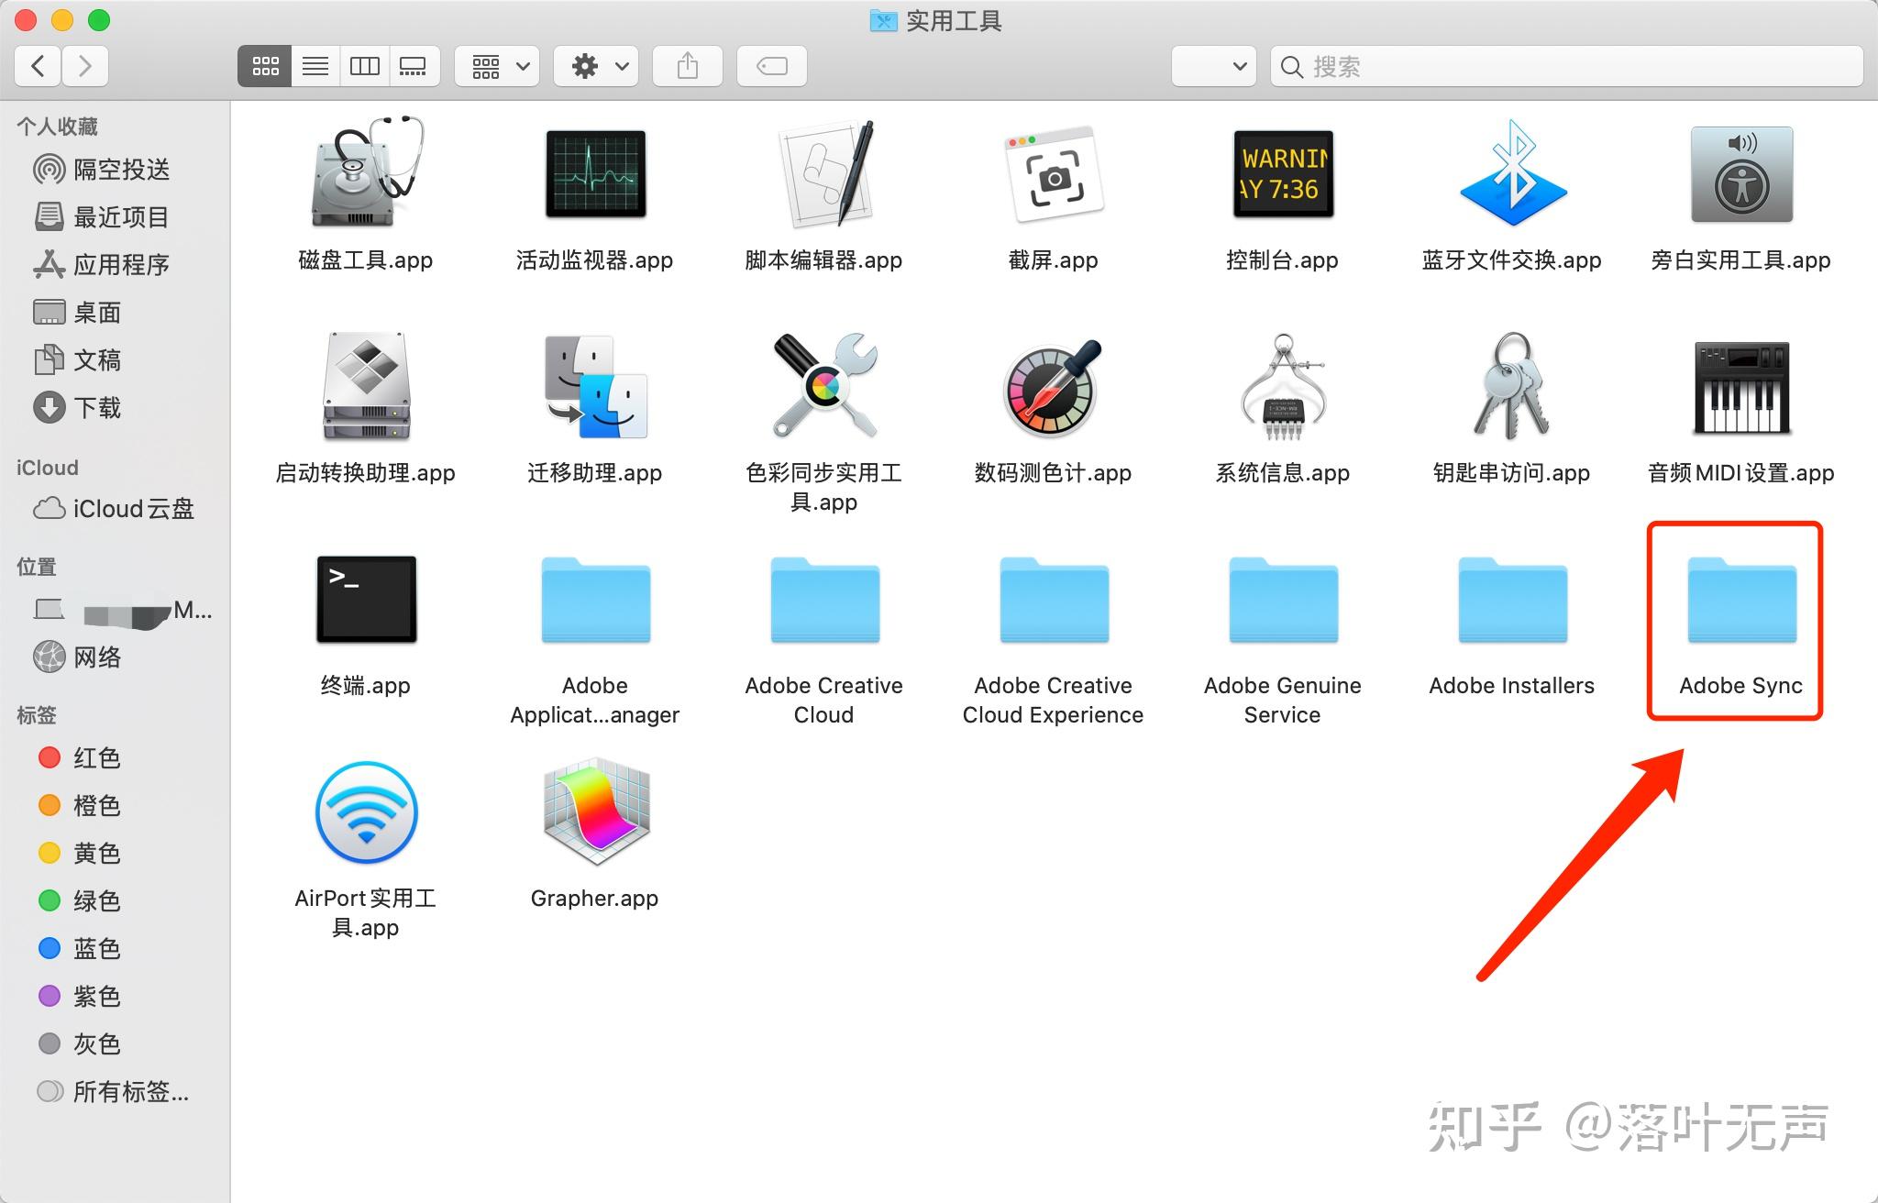The height and width of the screenshot is (1203, 1878).
Task: Open 磁盘工具.app (Disk Utility)
Action: coord(366,174)
